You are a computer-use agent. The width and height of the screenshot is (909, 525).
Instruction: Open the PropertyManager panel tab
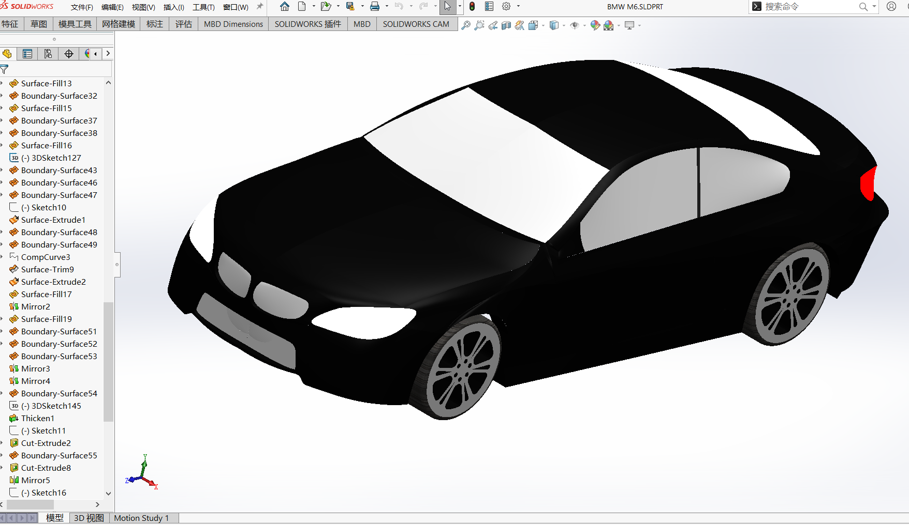27,54
